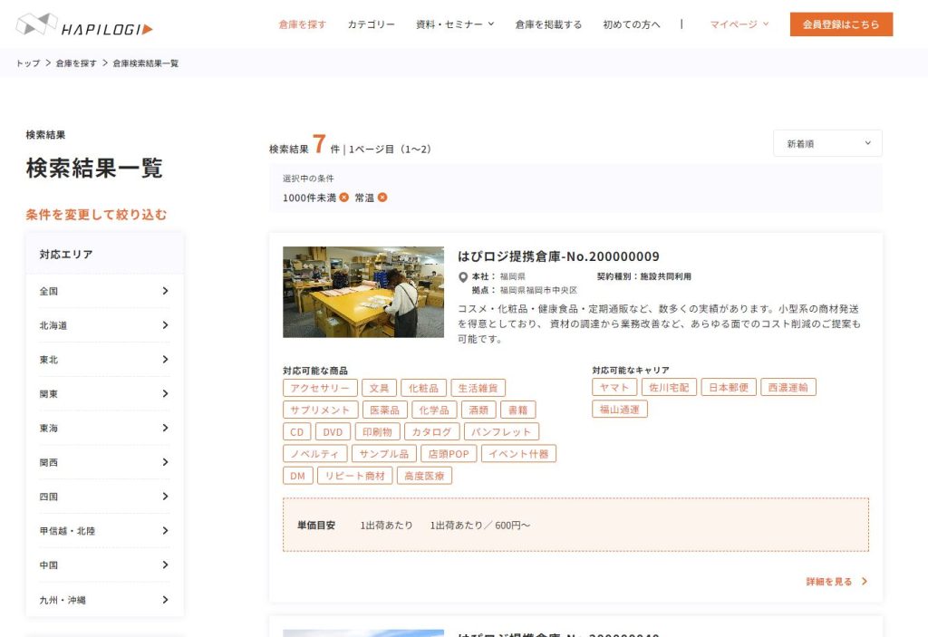Click the 生活雑貨 product tag
The image size is (928, 637).
pos(478,388)
